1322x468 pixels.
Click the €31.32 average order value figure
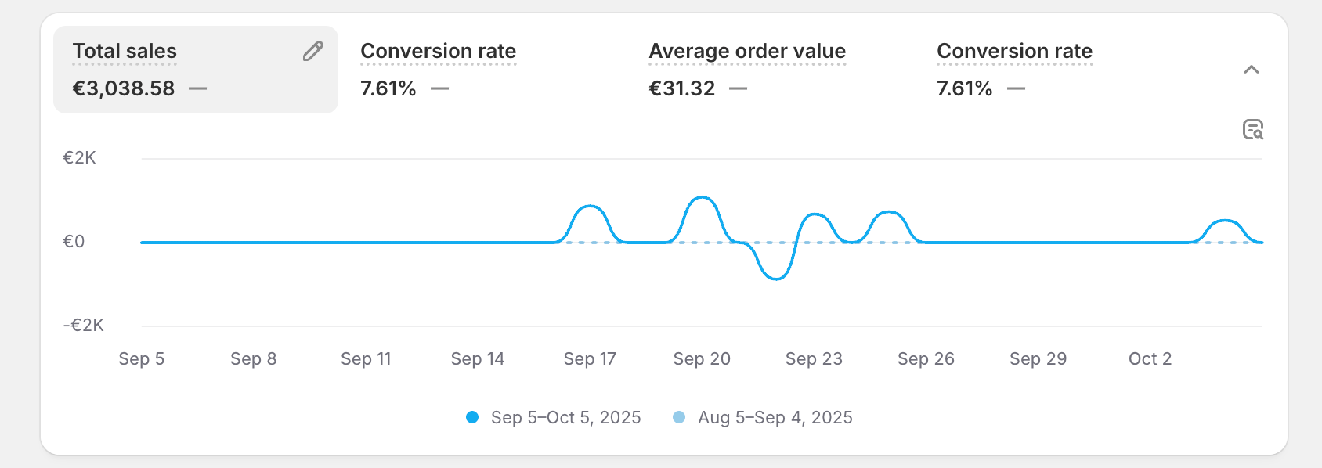682,88
